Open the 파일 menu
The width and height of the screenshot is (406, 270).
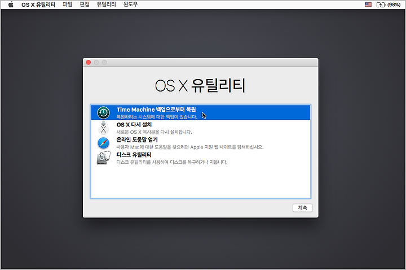click(67, 5)
